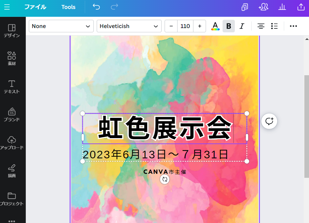309x223 pixels.
Task: Open the text color picker
Action: coord(215,26)
